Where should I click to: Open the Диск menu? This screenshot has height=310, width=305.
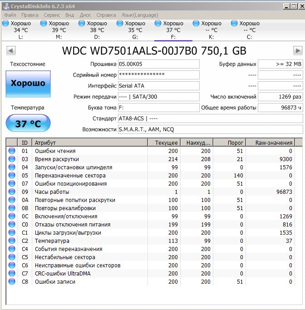click(x=85, y=15)
